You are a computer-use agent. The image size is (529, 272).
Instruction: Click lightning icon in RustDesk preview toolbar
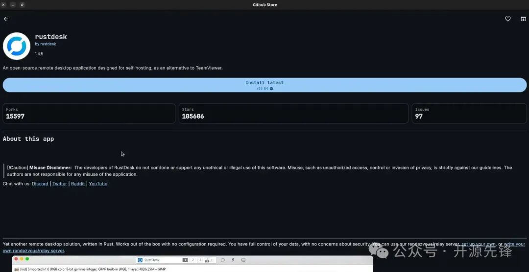point(233,260)
